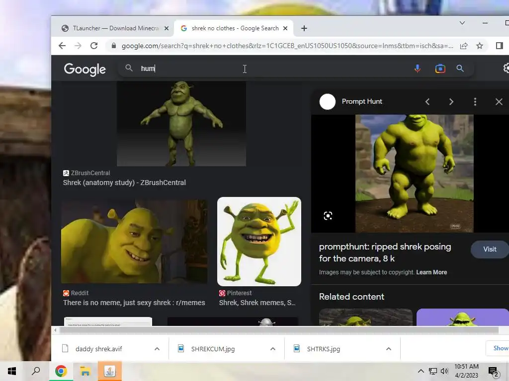The height and width of the screenshot is (381, 509).
Task: Open the Windows Start menu
Action: point(12,371)
